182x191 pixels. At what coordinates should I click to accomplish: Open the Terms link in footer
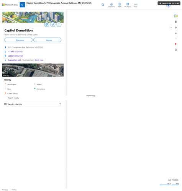pyautogui.click(x=14, y=190)
